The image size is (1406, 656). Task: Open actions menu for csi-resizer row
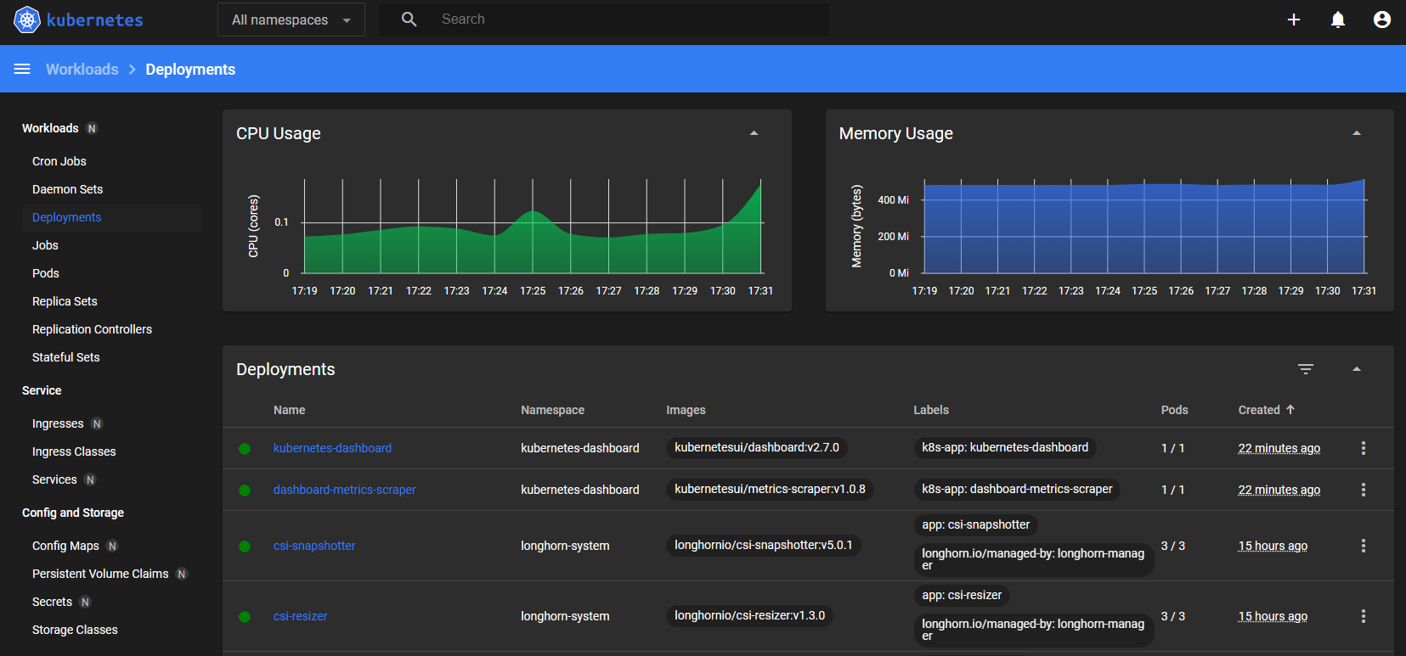point(1363,616)
